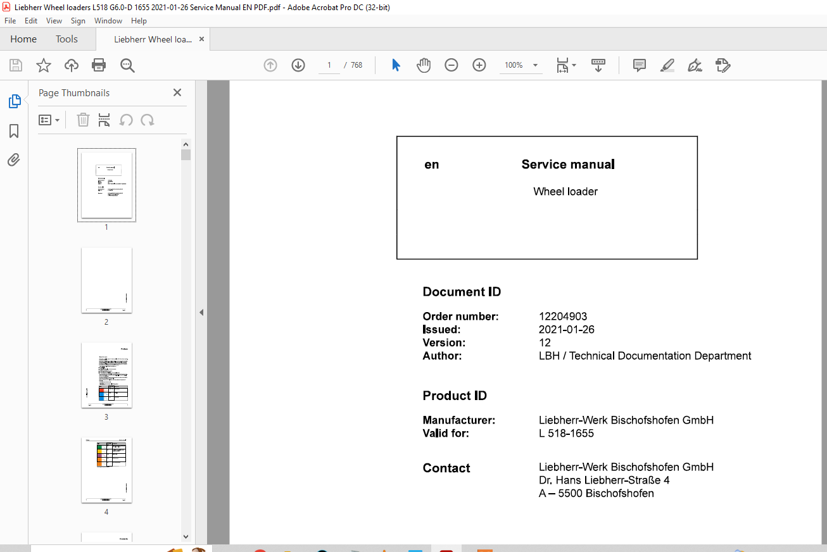827x552 pixels.
Task: Open the Sign document pen icon
Action: (695, 65)
